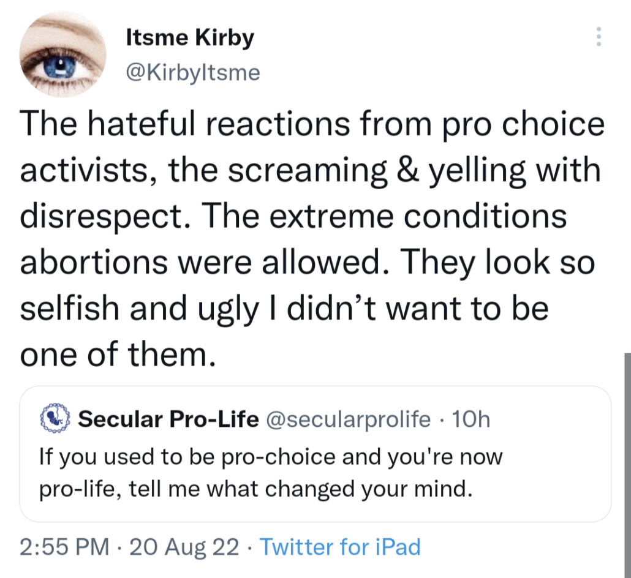This screenshot has width=631, height=578.
Task: Click the @KirbyItsme handle
Action: (192, 73)
